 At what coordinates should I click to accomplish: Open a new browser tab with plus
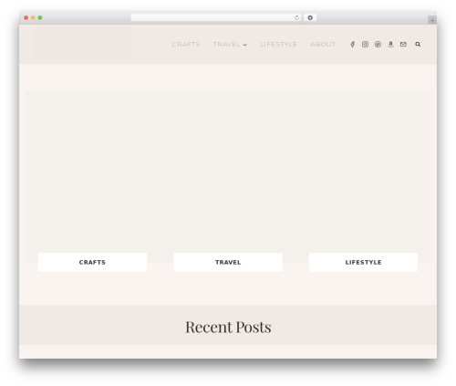coord(432,20)
